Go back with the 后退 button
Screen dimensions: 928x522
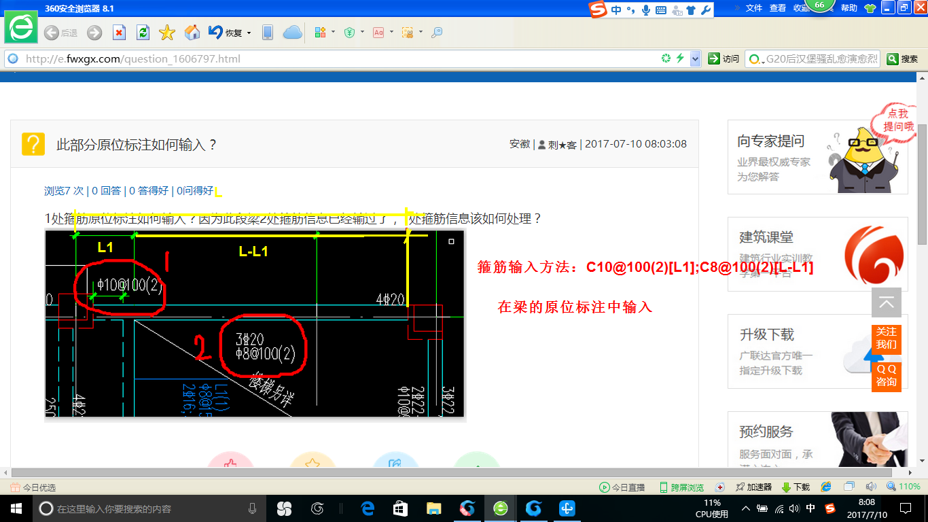point(60,33)
